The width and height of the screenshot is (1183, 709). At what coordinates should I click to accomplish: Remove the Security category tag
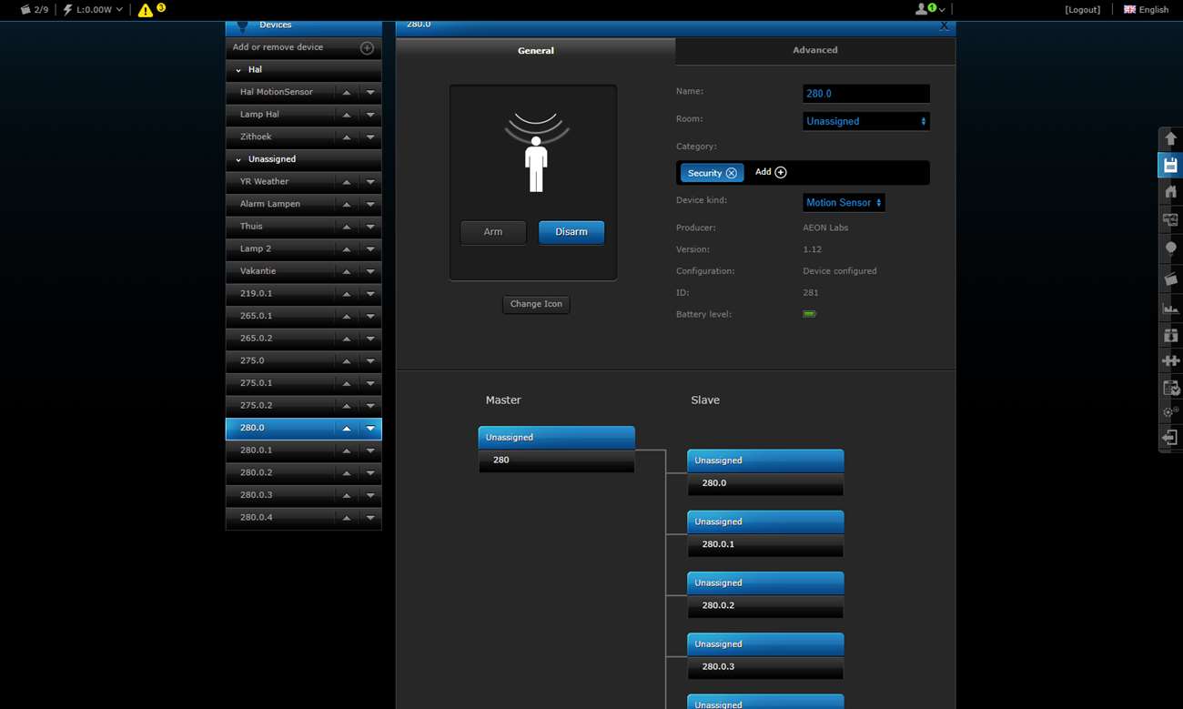click(x=732, y=173)
